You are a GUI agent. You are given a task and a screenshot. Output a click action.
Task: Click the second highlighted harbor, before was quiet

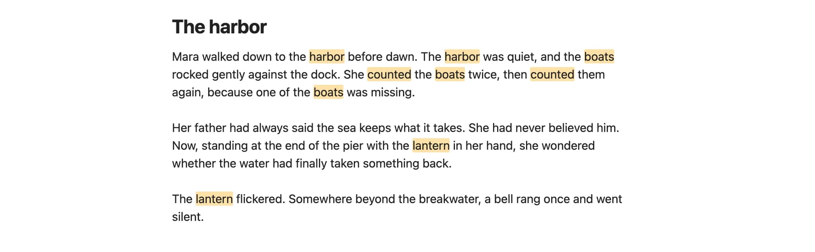[462, 57]
